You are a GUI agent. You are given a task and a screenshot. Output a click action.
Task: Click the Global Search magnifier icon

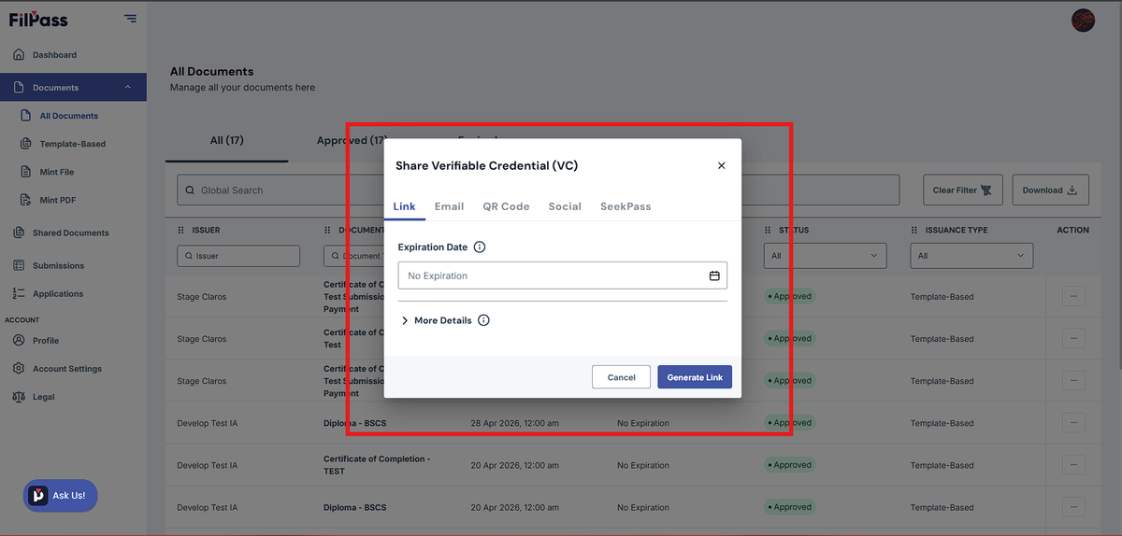click(191, 190)
